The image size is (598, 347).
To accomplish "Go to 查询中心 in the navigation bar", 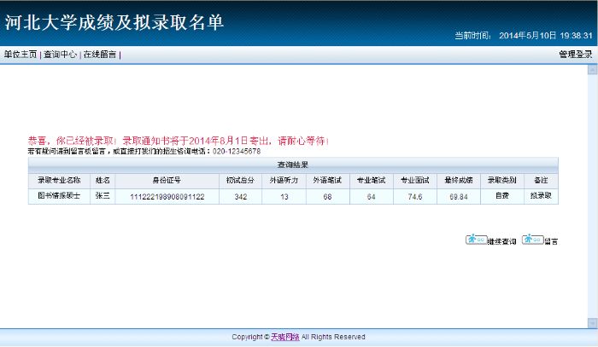I will [60, 55].
